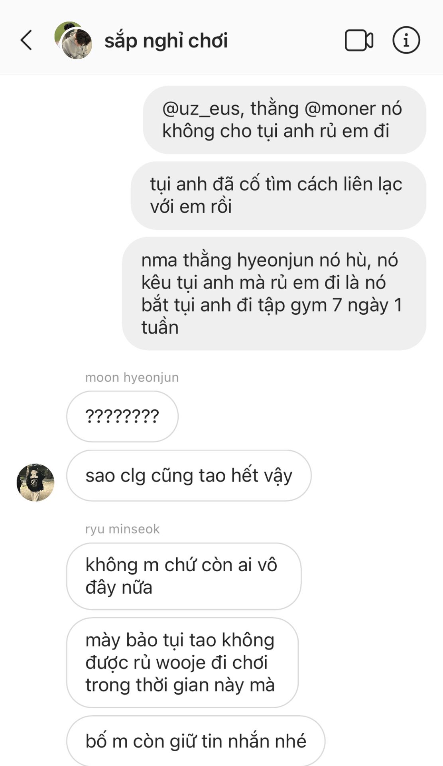Start a video call with the group

pos(359,40)
